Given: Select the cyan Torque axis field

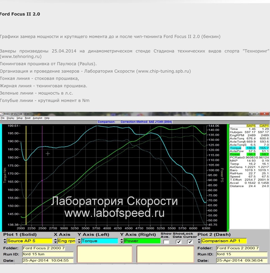Looking at the screenshot, I should tap(100, 241).
